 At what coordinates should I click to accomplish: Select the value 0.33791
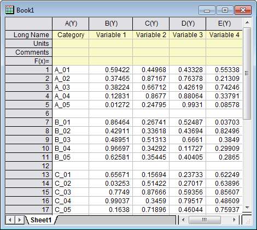pos(224,96)
